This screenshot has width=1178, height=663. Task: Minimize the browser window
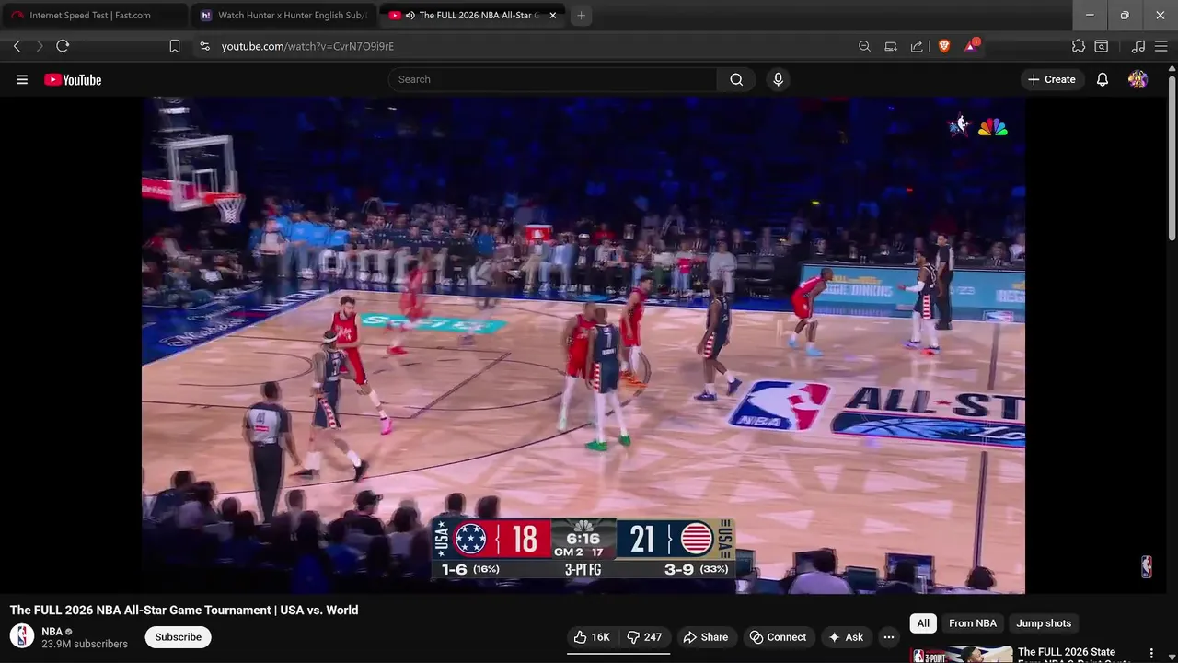click(x=1090, y=16)
